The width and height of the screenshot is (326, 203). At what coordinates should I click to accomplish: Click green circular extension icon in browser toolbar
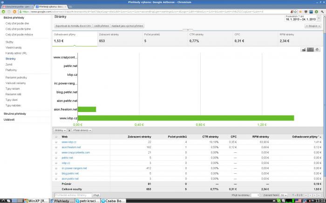pos(316,12)
